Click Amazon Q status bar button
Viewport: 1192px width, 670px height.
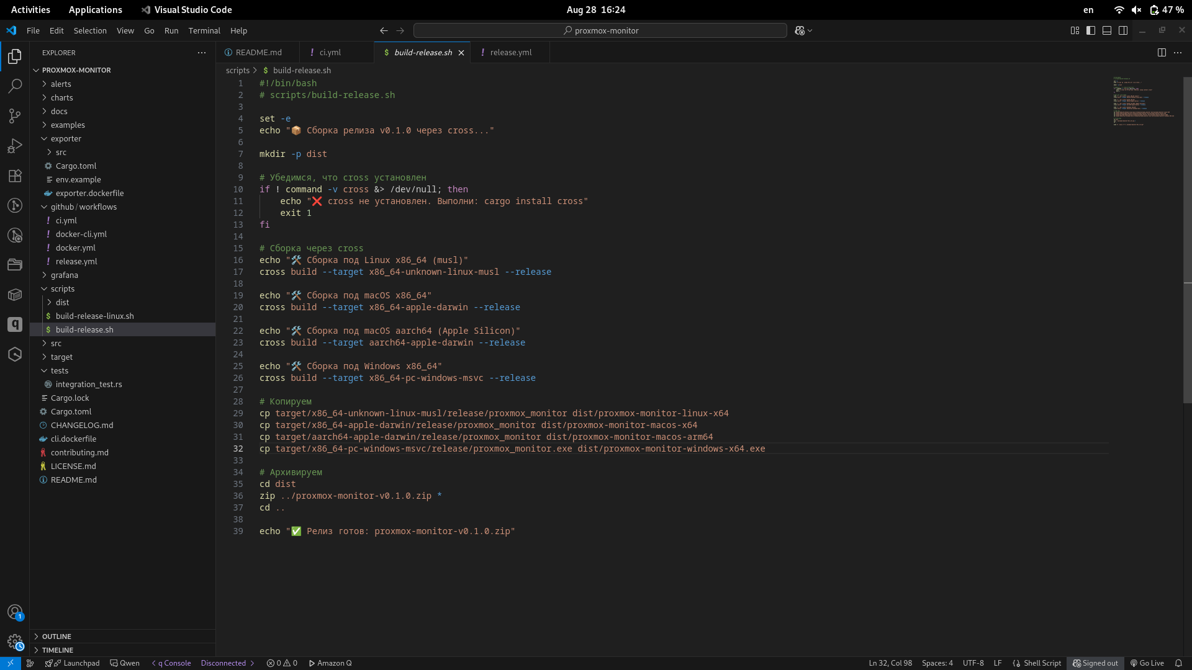point(330,663)
